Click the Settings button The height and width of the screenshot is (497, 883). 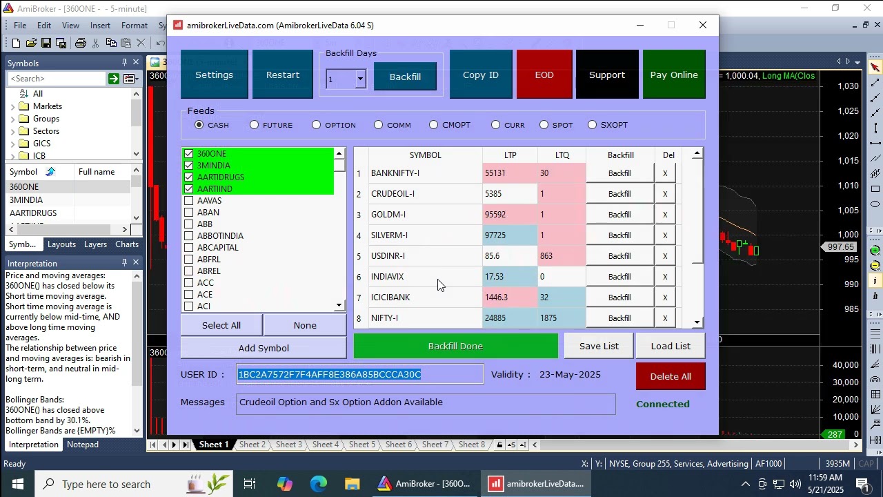pyautogui.click(x=214, y=75)
